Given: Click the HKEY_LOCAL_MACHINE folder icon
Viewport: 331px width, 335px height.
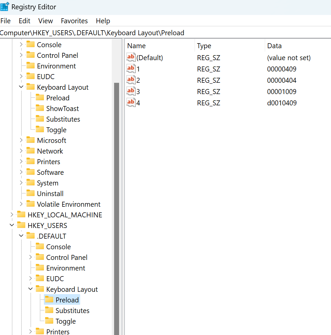Looking at the screenshot, I should pyautogui.click(x=21, y=214).
